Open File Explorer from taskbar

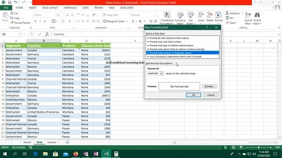(45, 154)
